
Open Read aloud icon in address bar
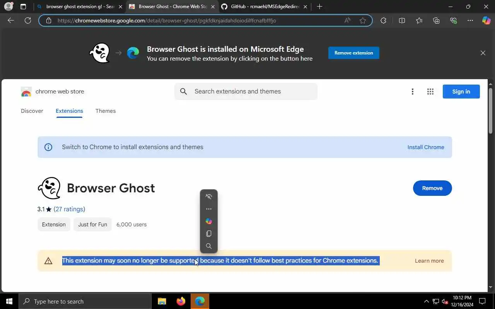347,20
